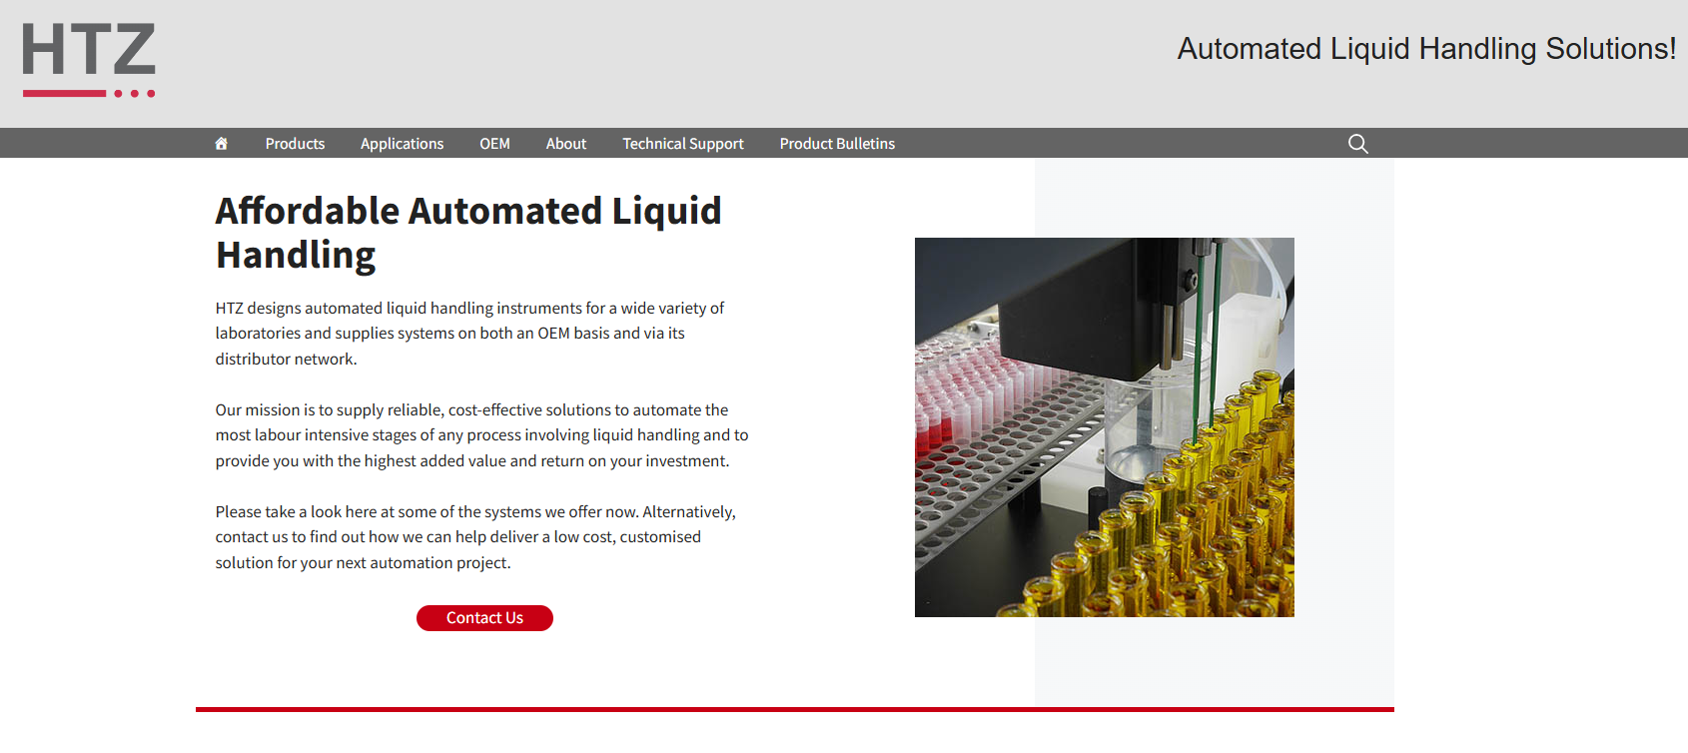Viewport: 1688px width, 753px height.
Task: Click the Our mission paragraph
Action: [x=481, y=435]
